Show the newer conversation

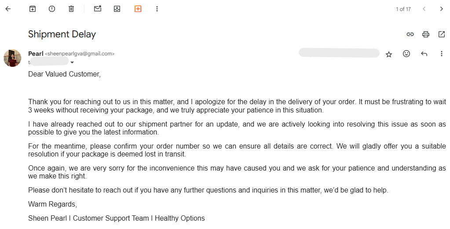pos(424,9)
